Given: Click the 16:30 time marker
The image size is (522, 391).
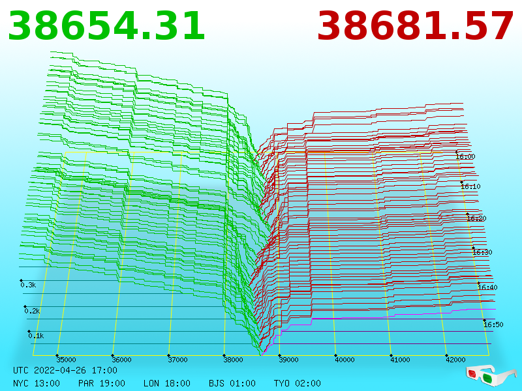Looking at the screenshot, I should click(482, 252).
